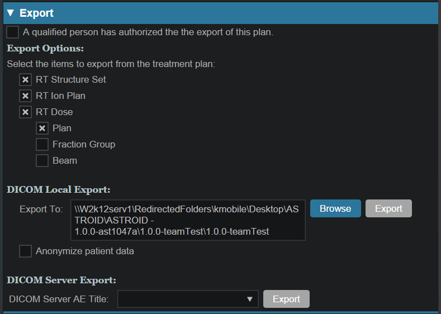Uncheck the RT Structure Set checkbox
Screen dimensions: 441x314
coord(25,80)
